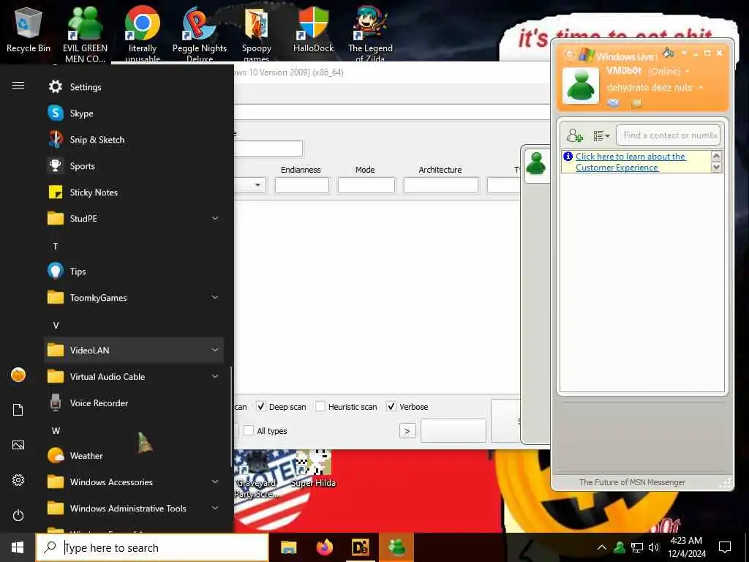Click the Endianness field
This screenshot has height=562, width=749.
pos(302,185)
